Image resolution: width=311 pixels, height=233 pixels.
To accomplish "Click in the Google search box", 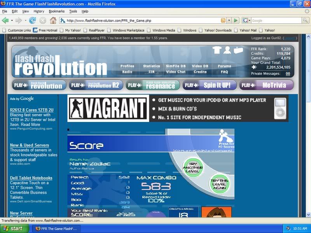I will point(276,21).
